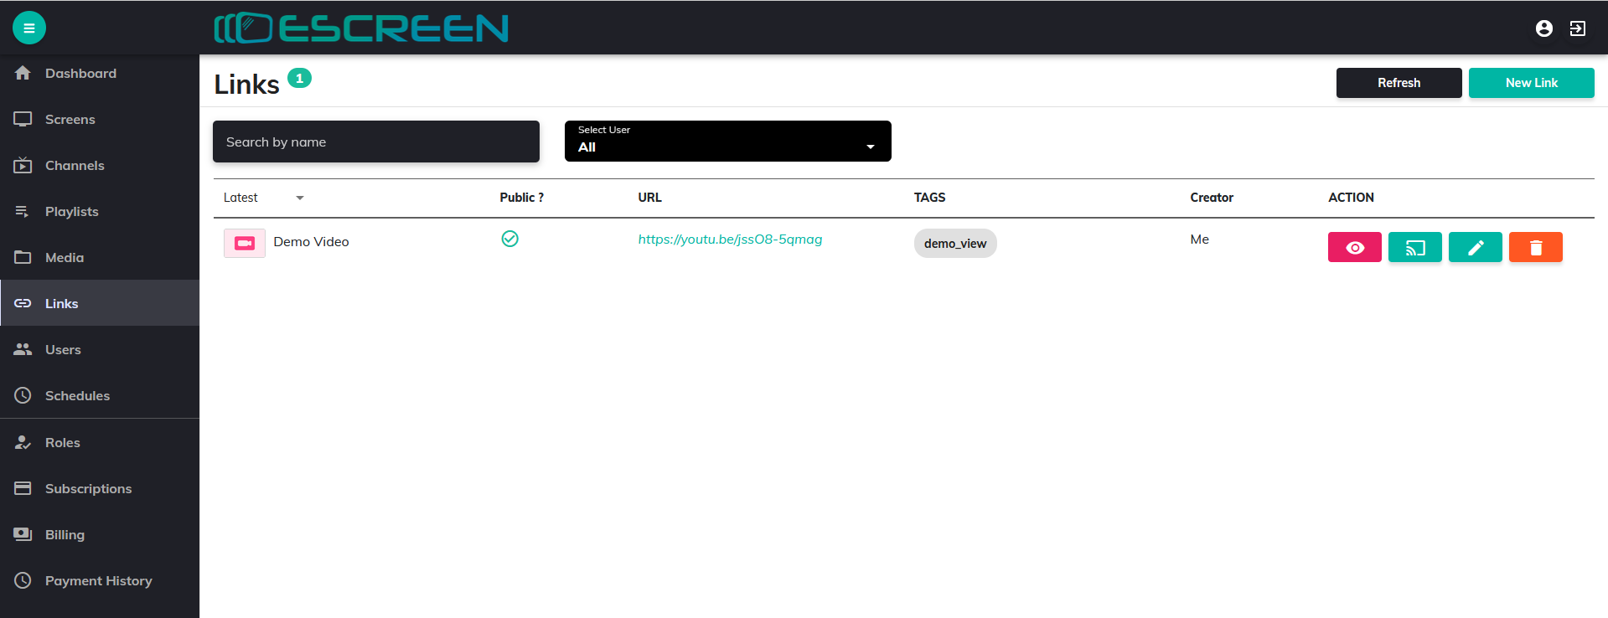The image size is (1608, 618).
Task: Click the Demo Video thumbnail icon
Action: (244, 243)
